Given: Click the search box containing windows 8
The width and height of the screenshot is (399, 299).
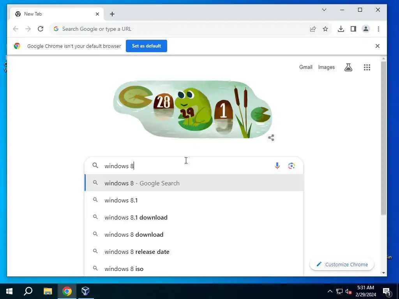Looking at the screenshot, I should click(194, 166).
